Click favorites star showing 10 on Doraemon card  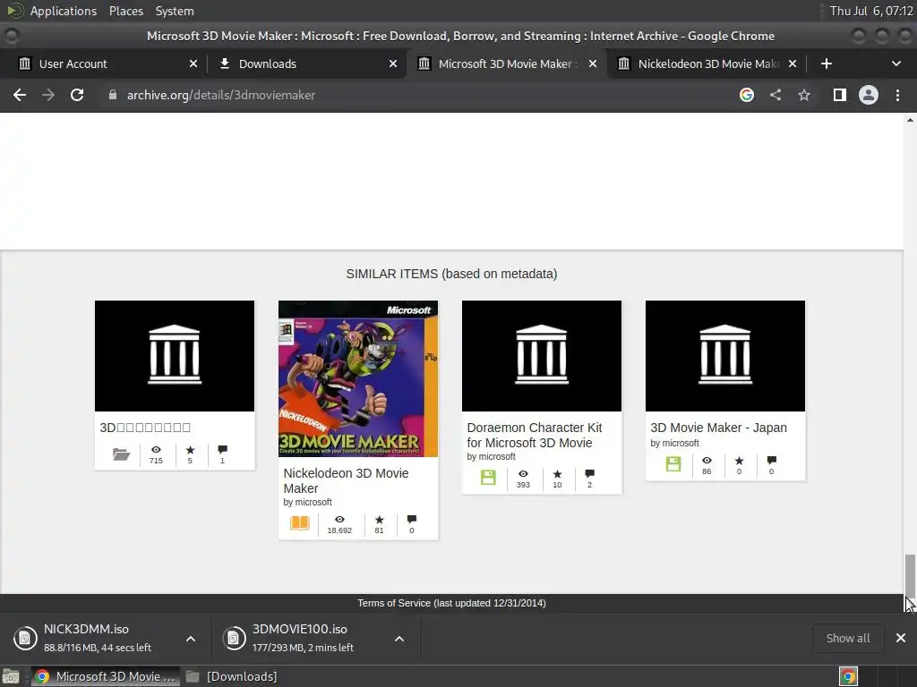click(x=557, y=474)
